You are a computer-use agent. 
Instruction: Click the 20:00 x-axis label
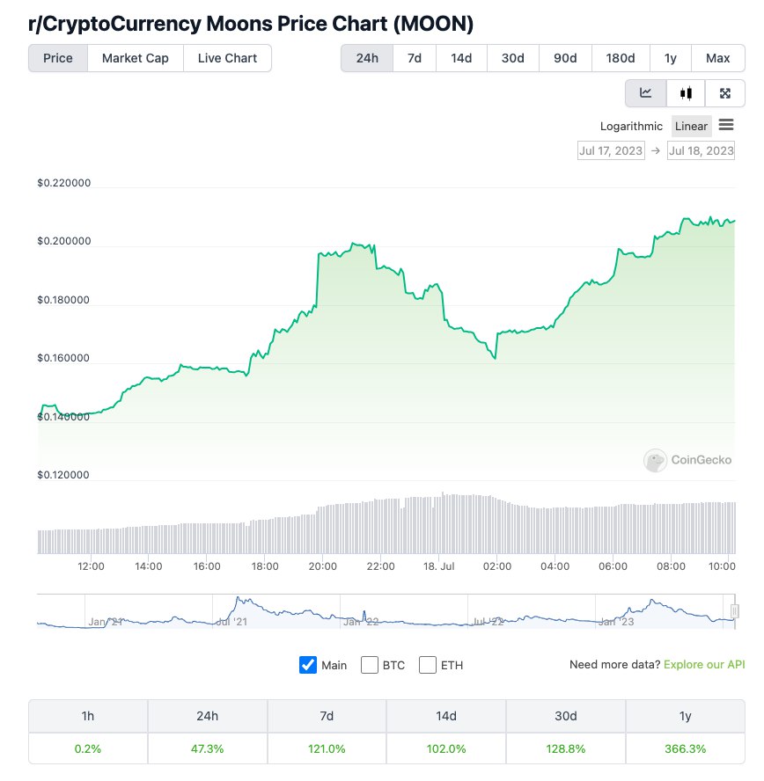322,566
